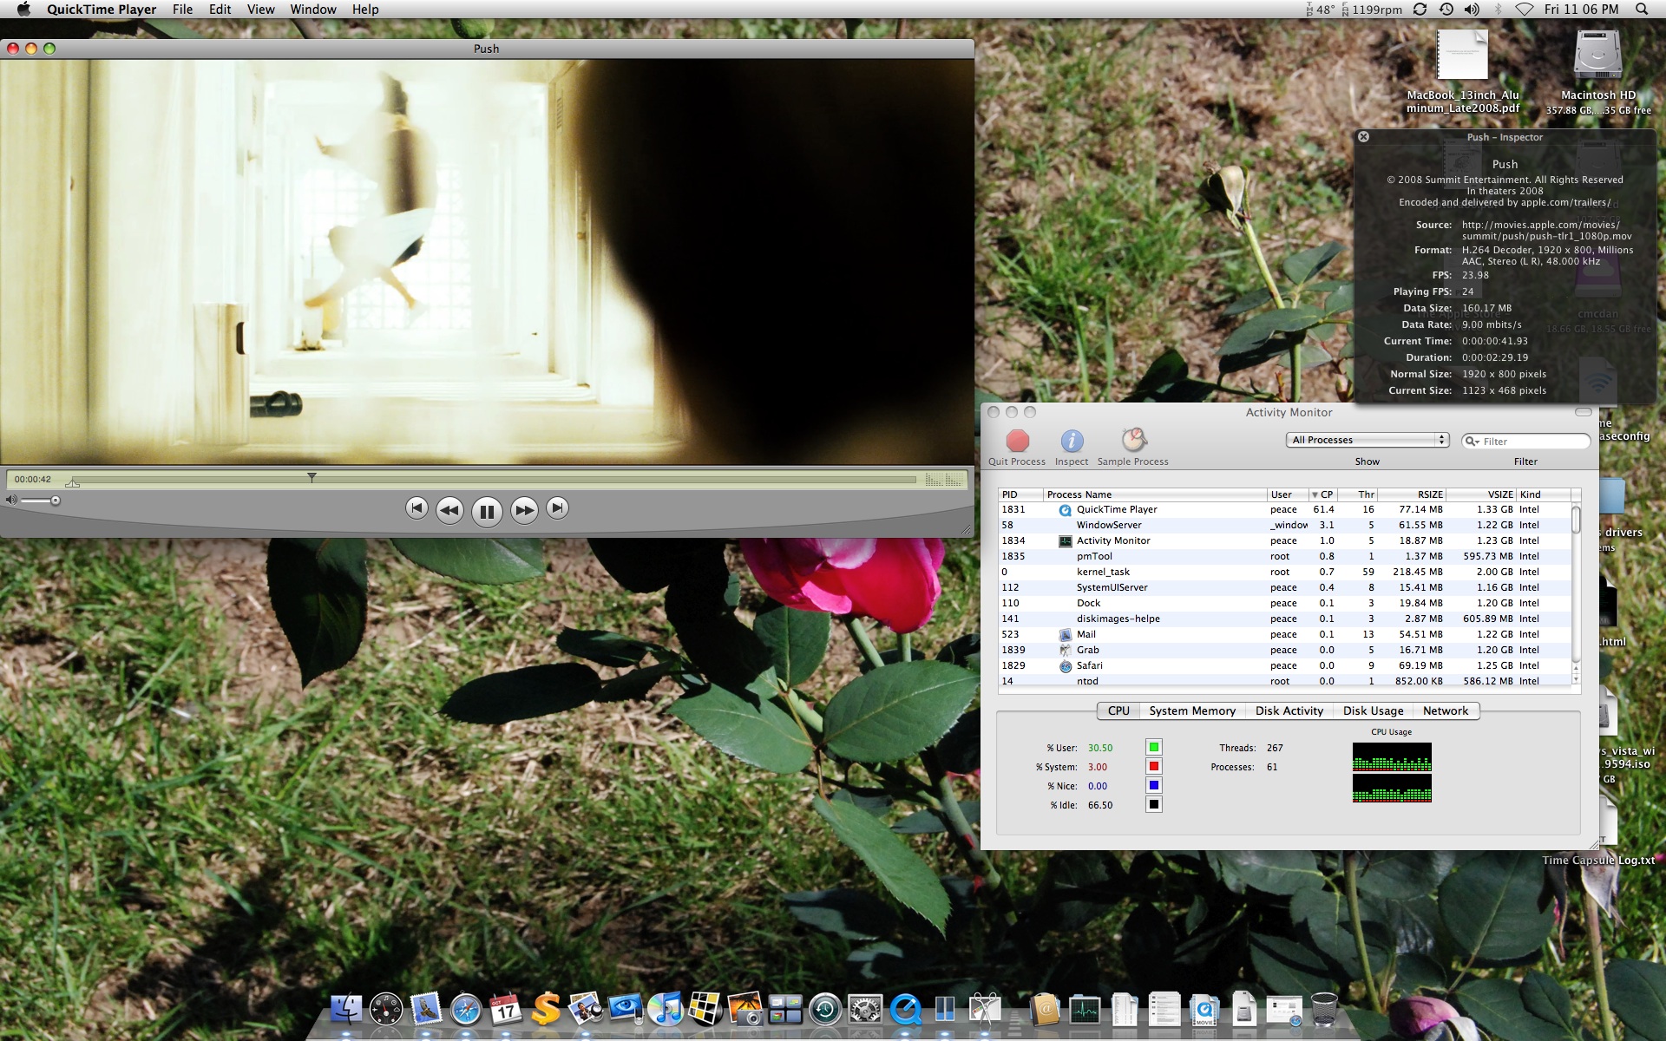This screenshot has height=1041, width=1666.
Task: Click the QuickTime Player icon in the Dock
Action: point(905,1010)
